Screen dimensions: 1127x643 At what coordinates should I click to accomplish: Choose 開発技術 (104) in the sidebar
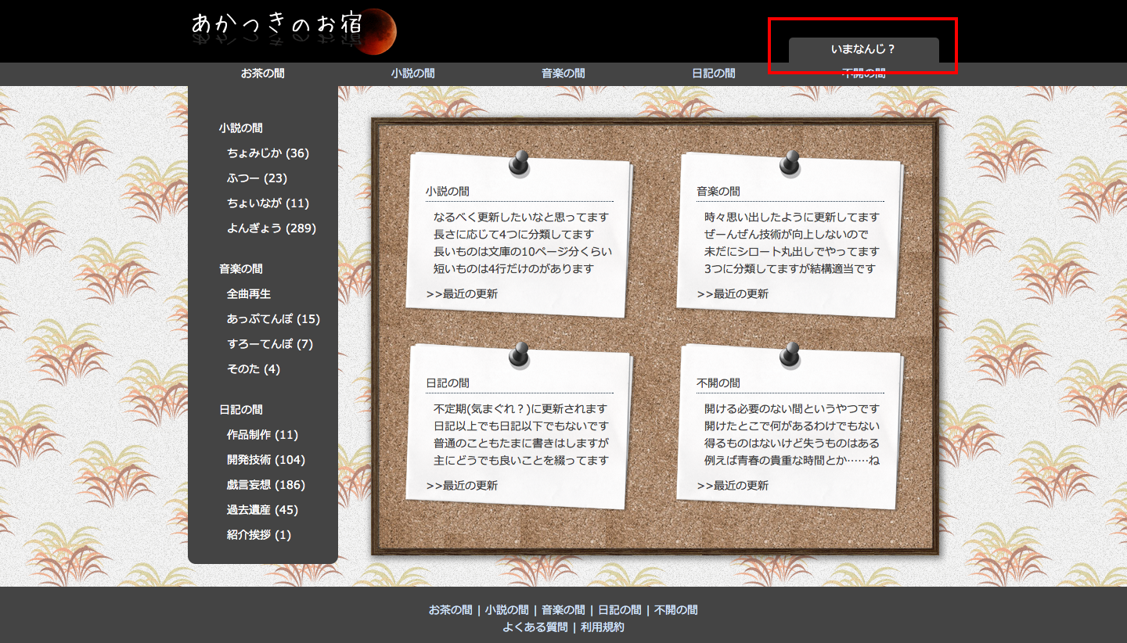pyautogui.click(x=265, y=460)
